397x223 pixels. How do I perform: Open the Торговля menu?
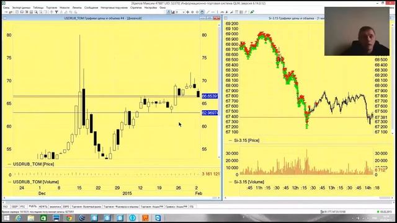[51, 7]
